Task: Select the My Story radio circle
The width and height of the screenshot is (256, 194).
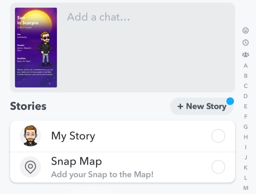Action: click(x=218, y=136)
